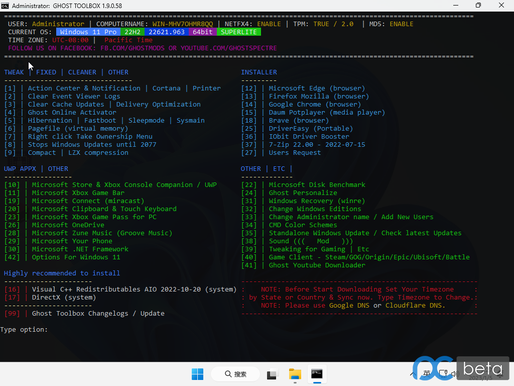Click the 'Pacific Time' text

(128, 40)
